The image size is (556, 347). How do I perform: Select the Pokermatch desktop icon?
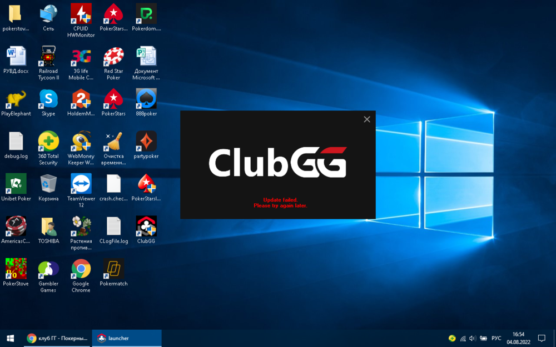pos(113,270)
